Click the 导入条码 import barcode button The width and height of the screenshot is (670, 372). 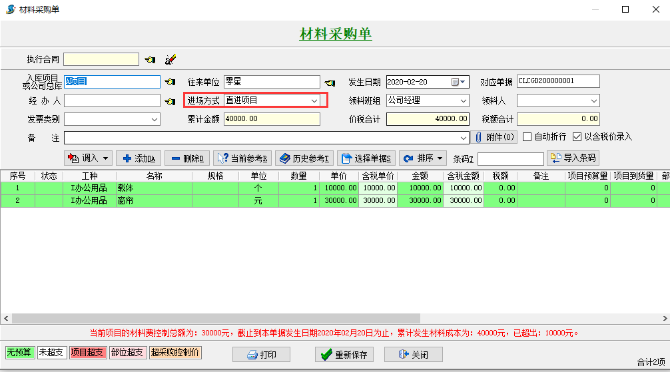pos(572,158)
